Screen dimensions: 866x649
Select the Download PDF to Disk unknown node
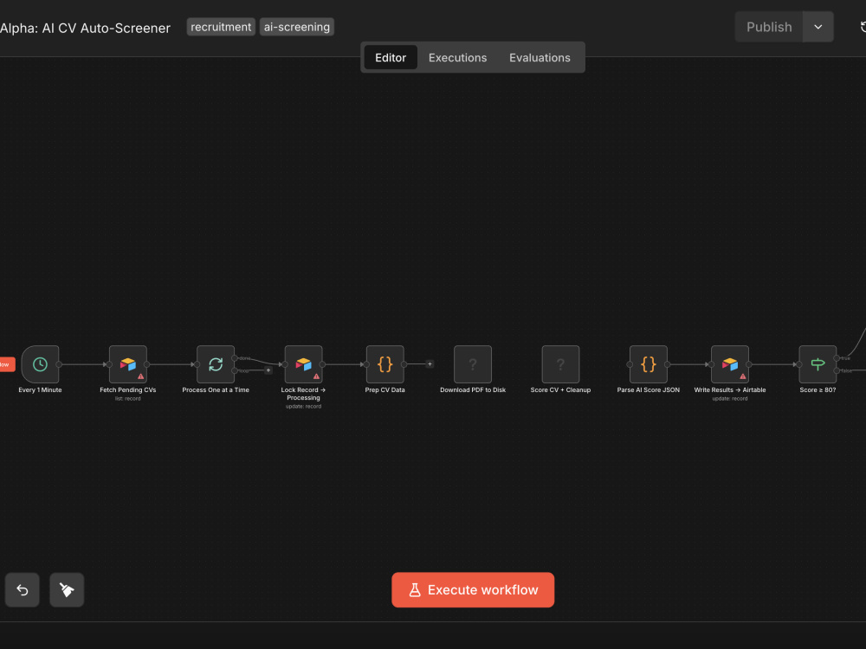point(473,364)
